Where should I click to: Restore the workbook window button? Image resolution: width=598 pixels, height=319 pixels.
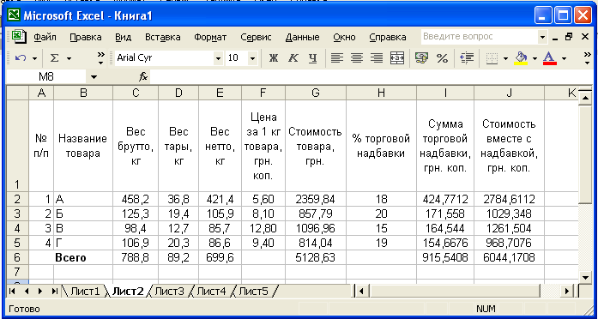pyautogui.click(x=569, y=37)
